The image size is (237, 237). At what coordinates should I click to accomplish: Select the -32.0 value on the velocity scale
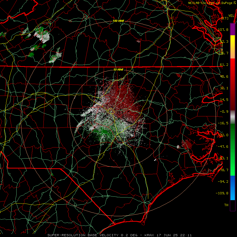(223, 135)
